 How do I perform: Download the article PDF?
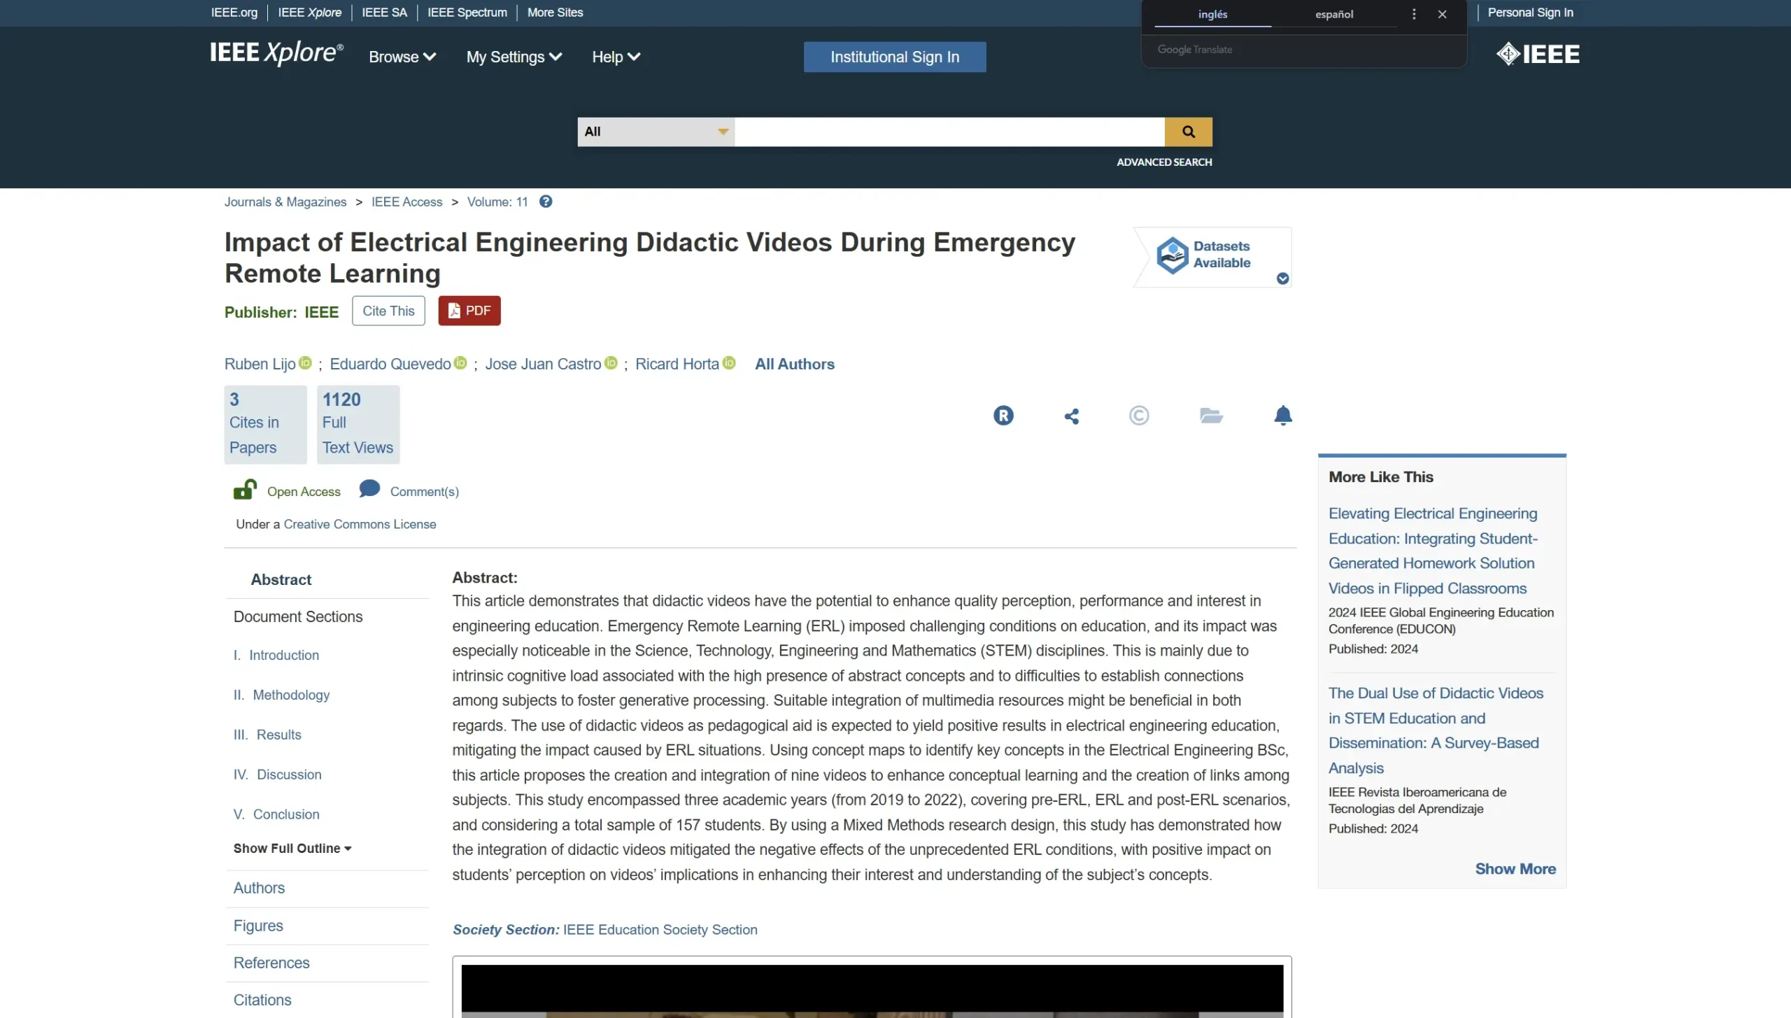[x=469, y=311]
